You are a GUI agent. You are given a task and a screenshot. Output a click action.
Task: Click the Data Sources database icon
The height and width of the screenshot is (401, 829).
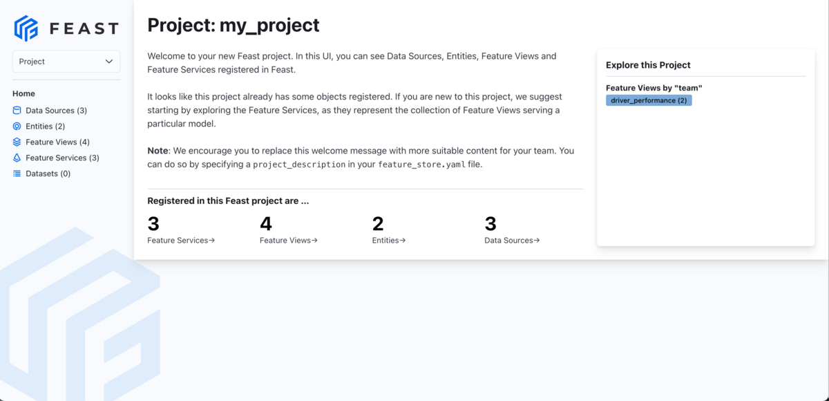tap(17, 111)
